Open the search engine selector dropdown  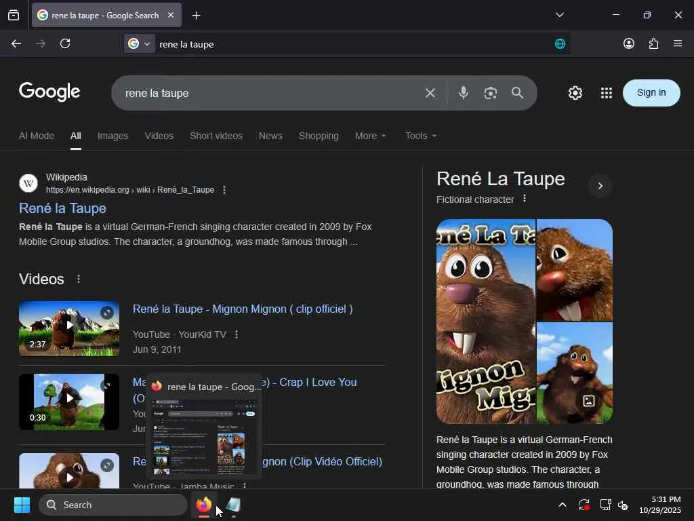coord(140,43)
